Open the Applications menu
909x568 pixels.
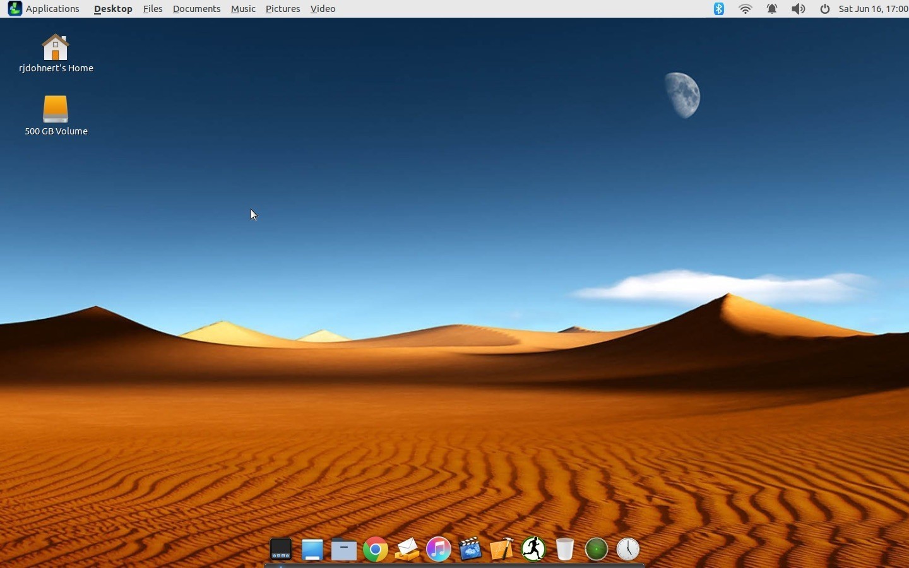(52, 8)
